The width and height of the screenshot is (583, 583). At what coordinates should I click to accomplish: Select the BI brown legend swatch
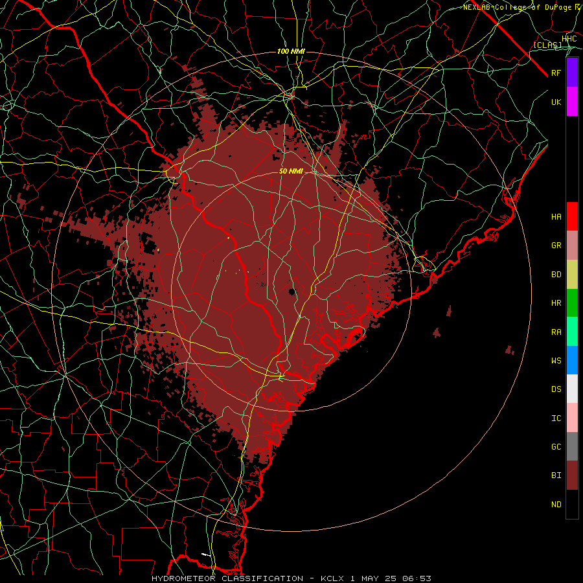tap(572, 475)
